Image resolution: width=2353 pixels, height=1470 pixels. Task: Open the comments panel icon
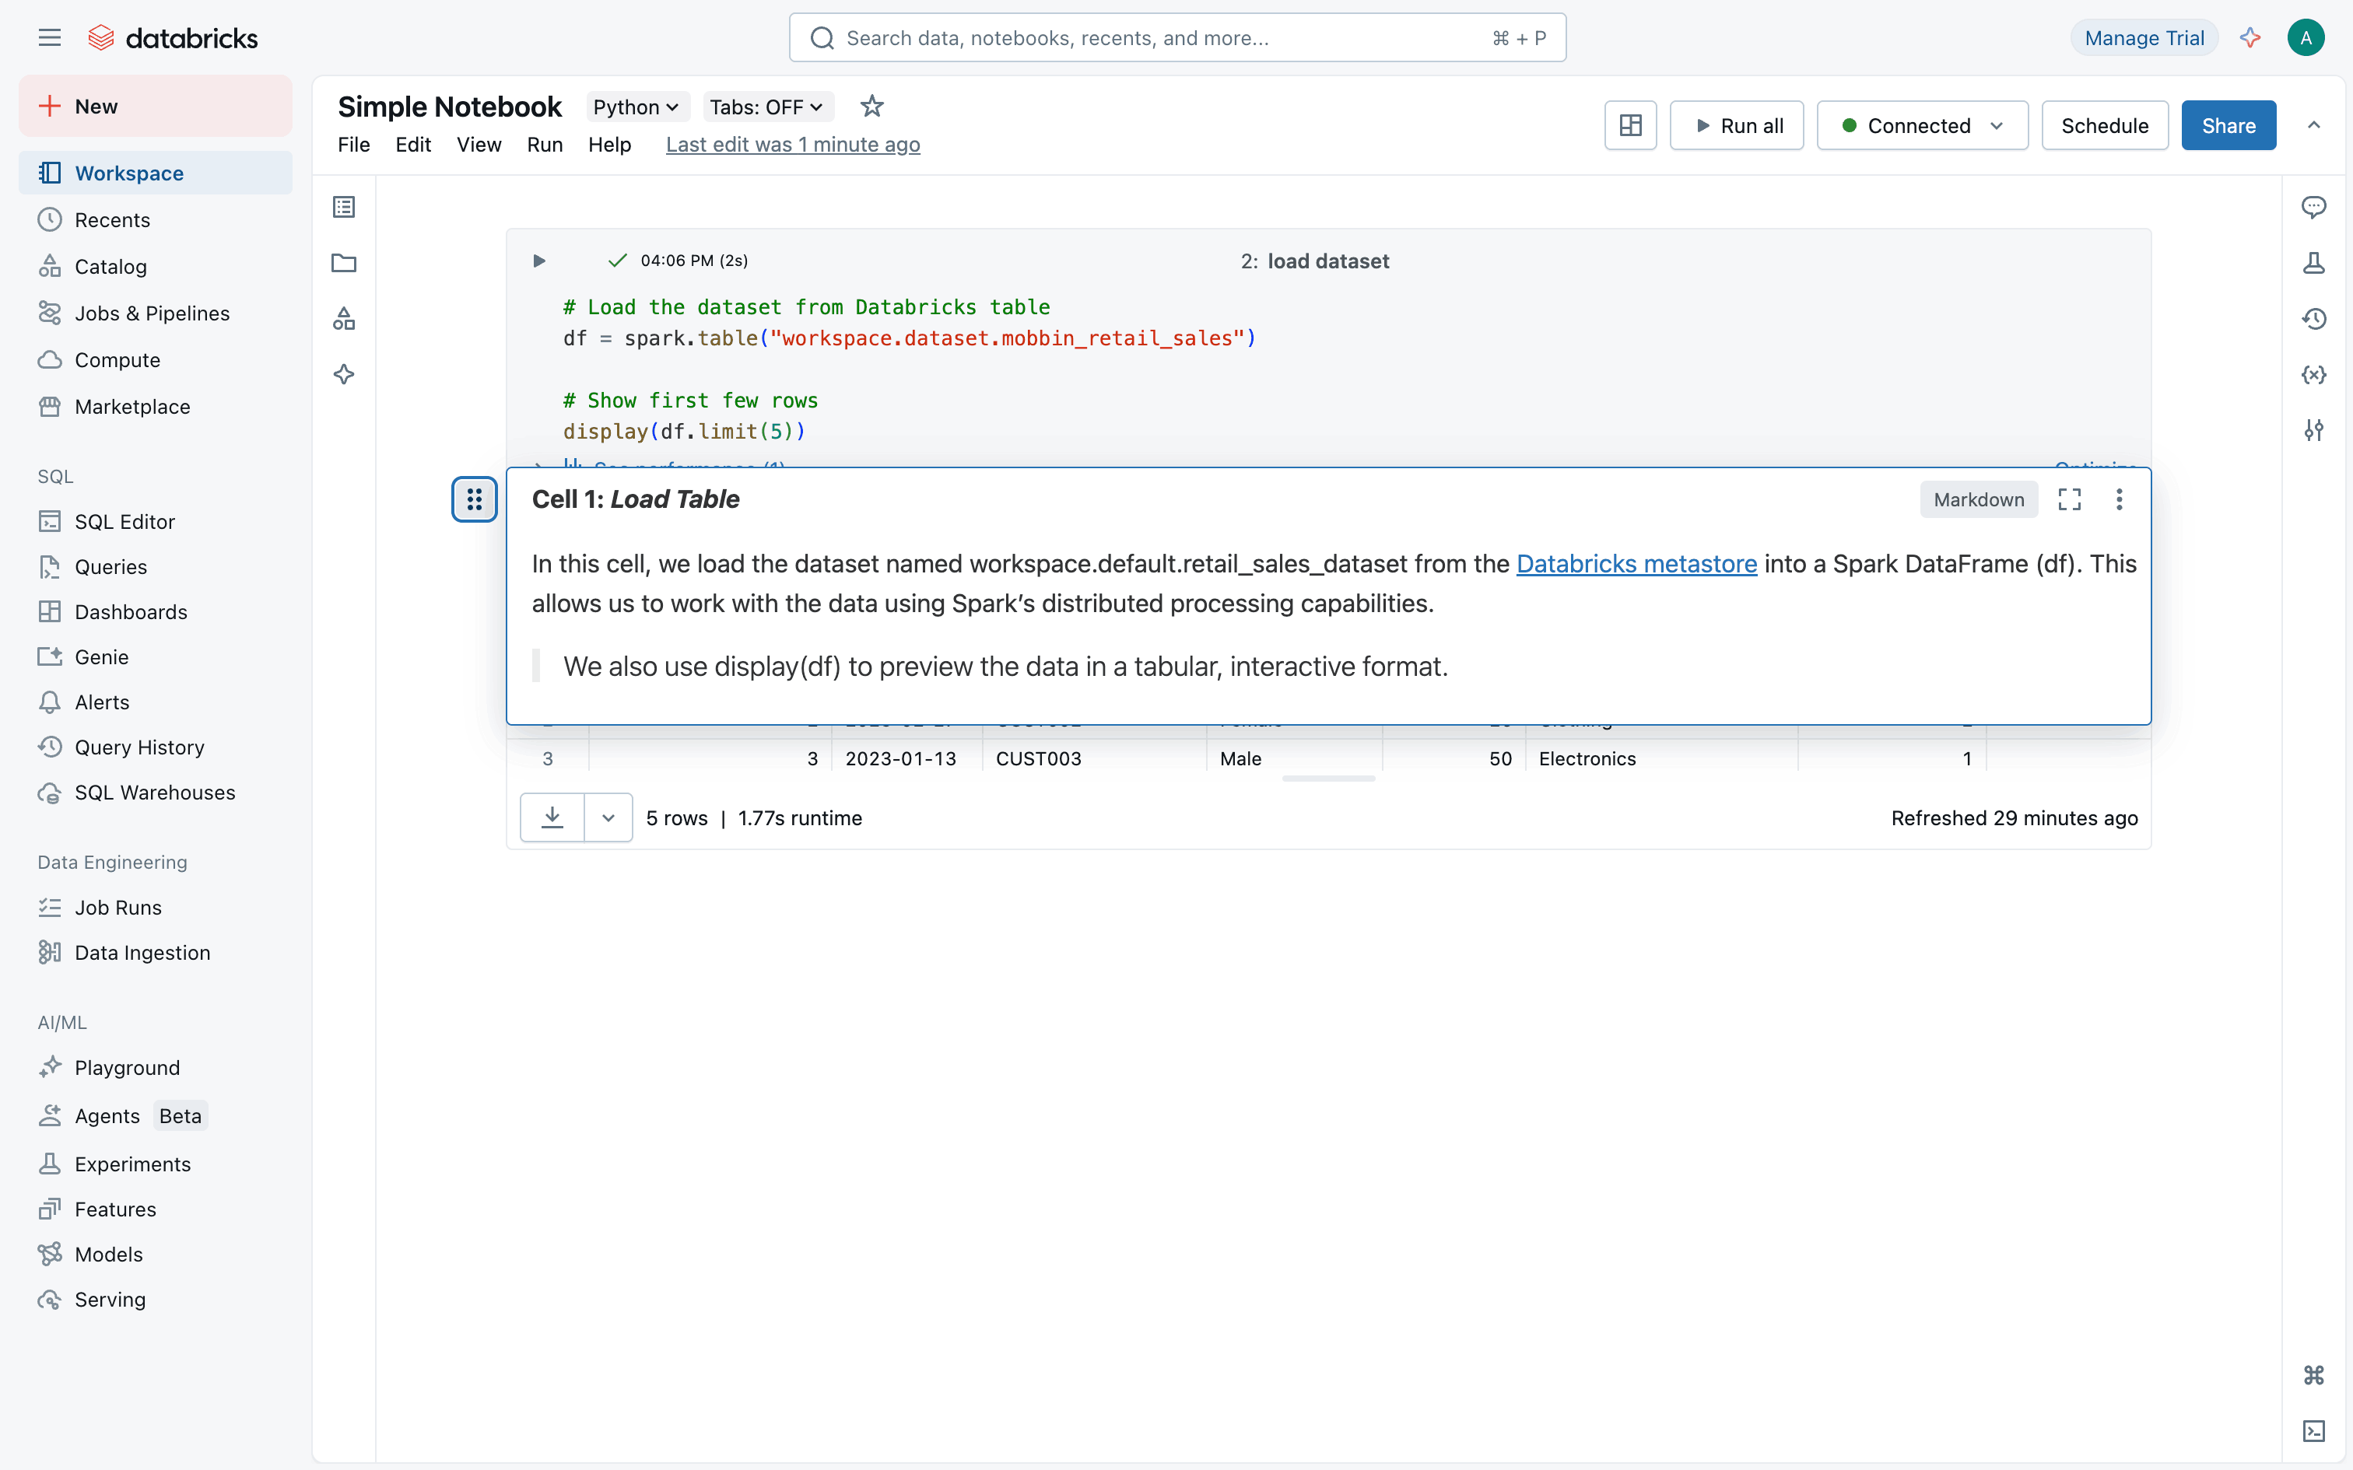tap(2313, 207)
